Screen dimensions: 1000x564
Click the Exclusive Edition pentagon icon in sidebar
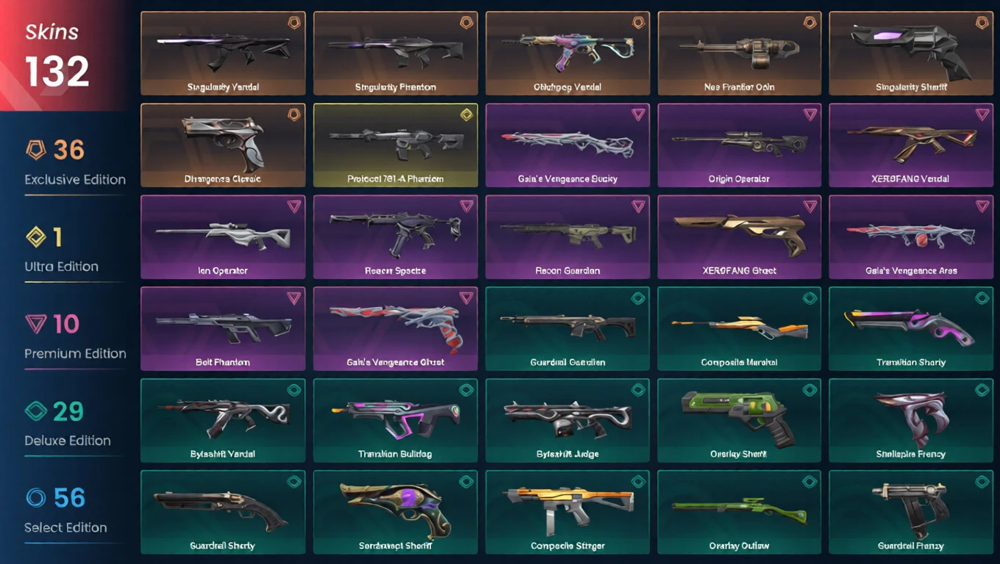point(35,151)
